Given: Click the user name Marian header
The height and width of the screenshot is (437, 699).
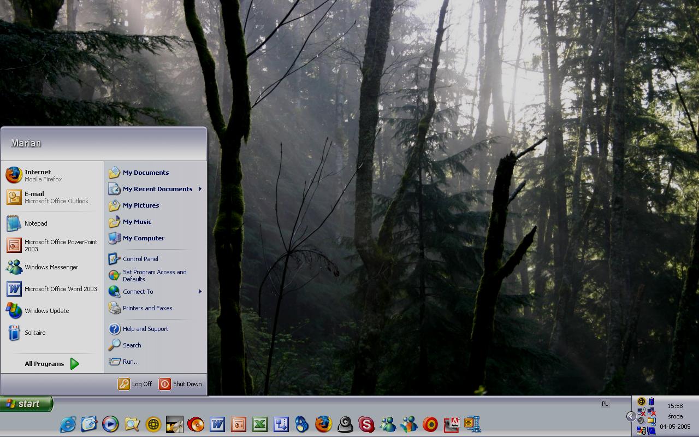Looking at the screenshot, I should (26, 143).
